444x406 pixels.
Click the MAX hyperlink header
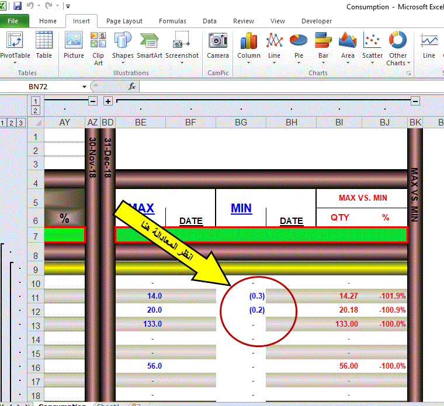141,208
